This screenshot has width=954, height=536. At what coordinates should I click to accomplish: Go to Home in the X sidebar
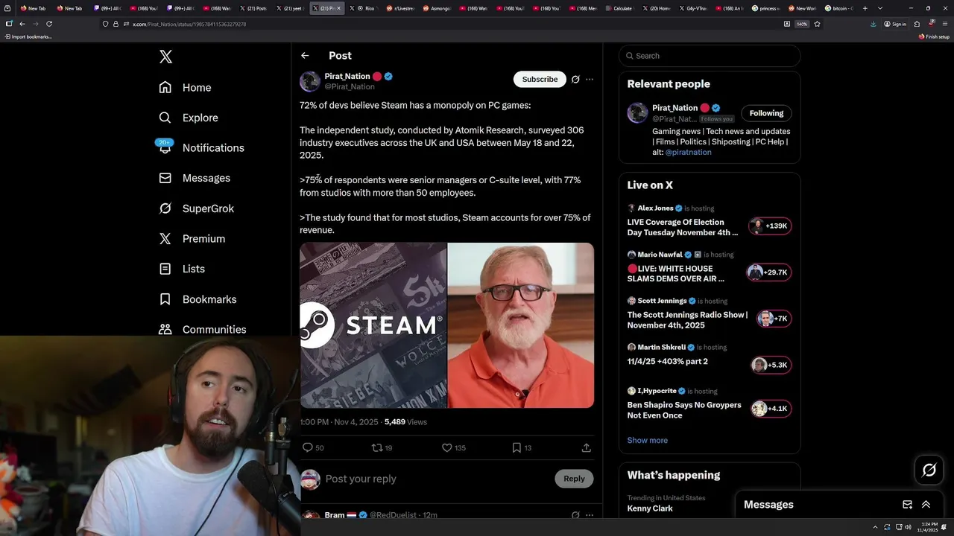(185, 88)
